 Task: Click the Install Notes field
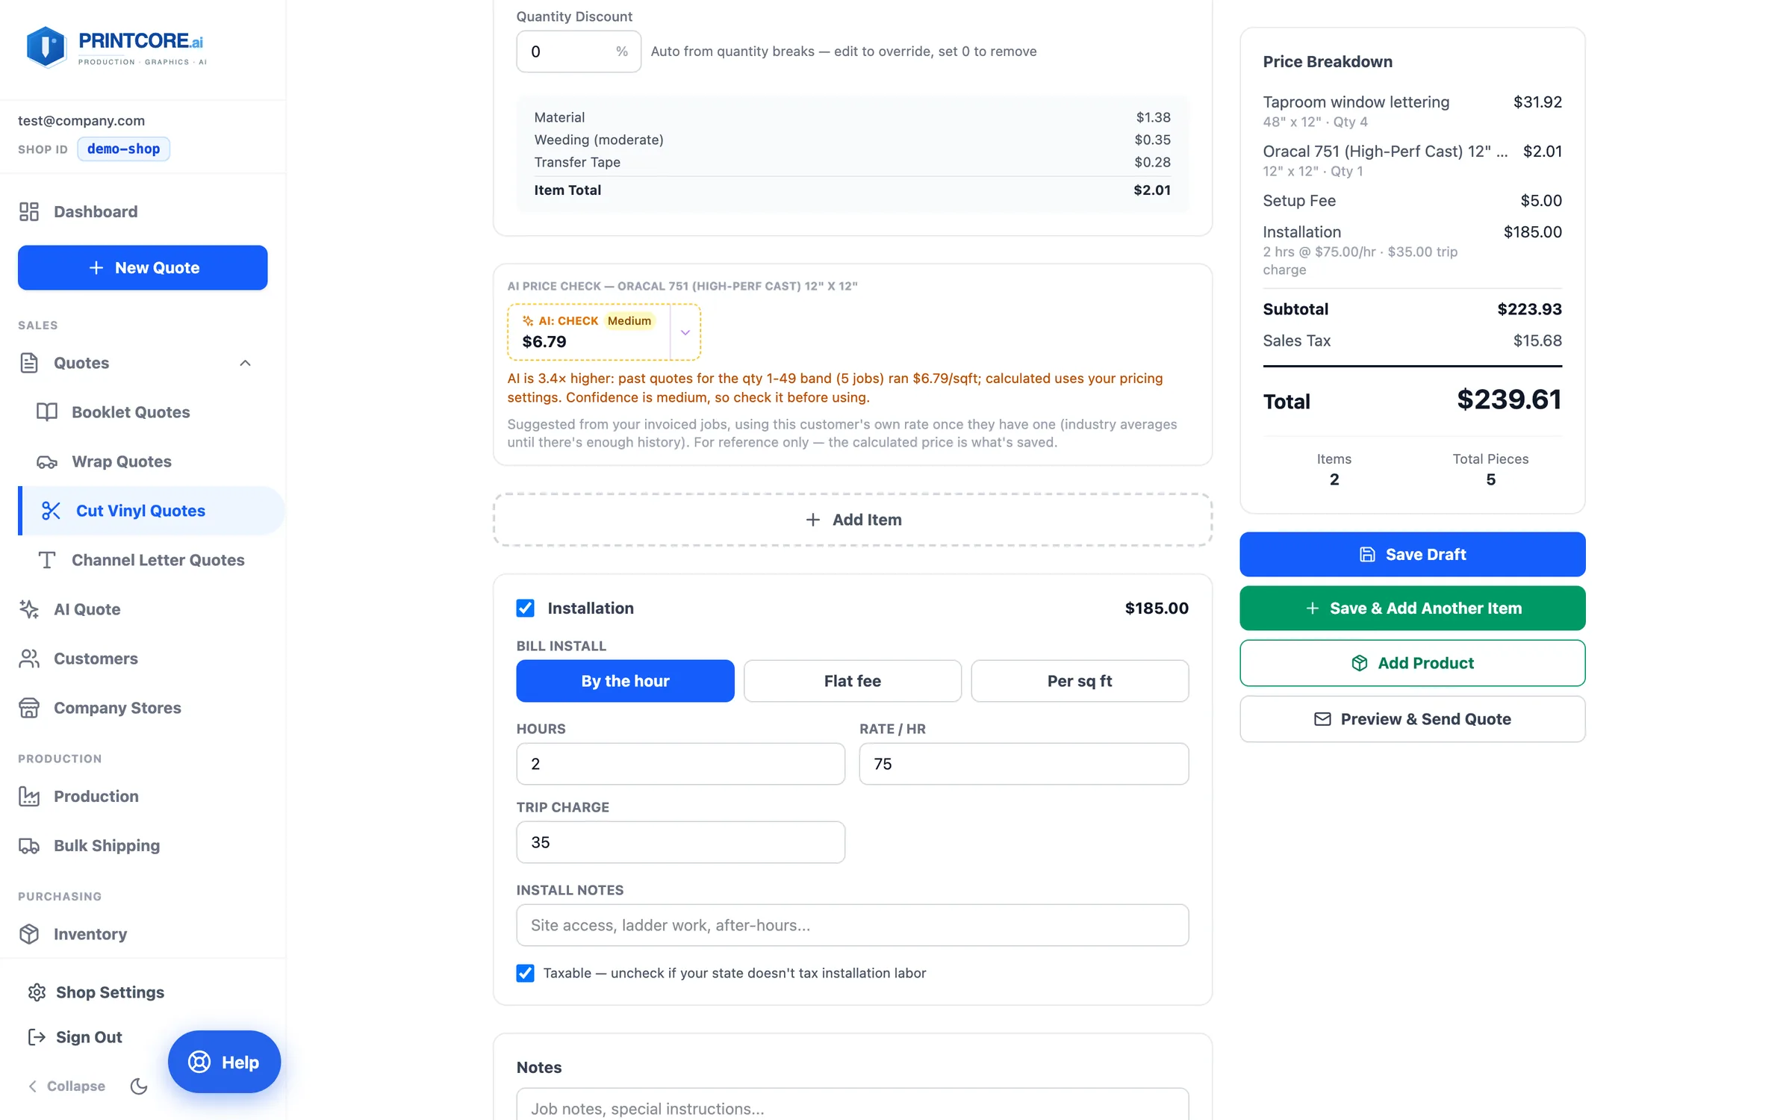(x=852, y=925)
